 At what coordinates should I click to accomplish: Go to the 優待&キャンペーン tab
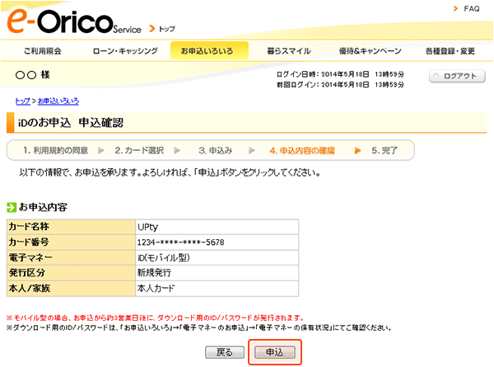[370, 51]
